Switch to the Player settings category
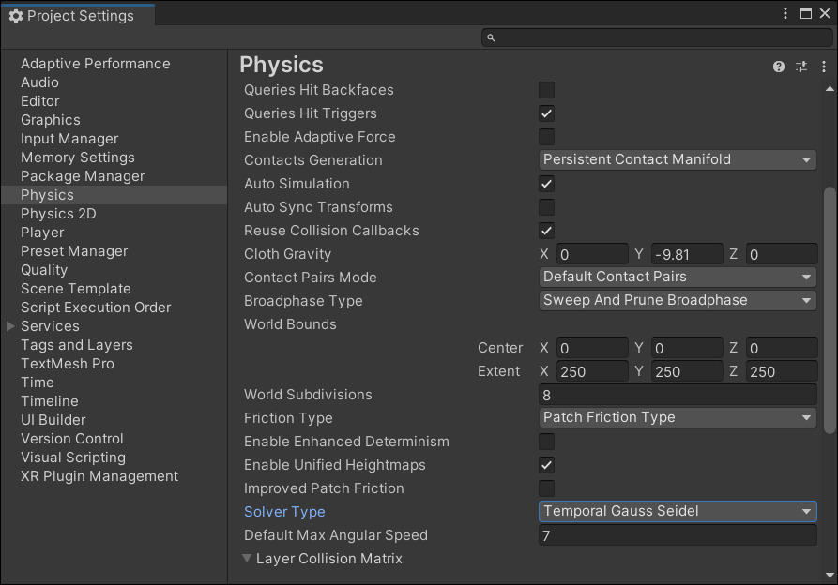The image size is (838, 585). tap(44, 232)
